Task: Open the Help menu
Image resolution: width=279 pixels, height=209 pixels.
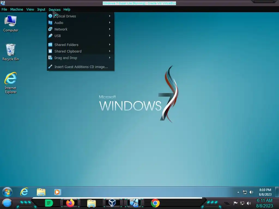Action: click(x=67, y=10)
